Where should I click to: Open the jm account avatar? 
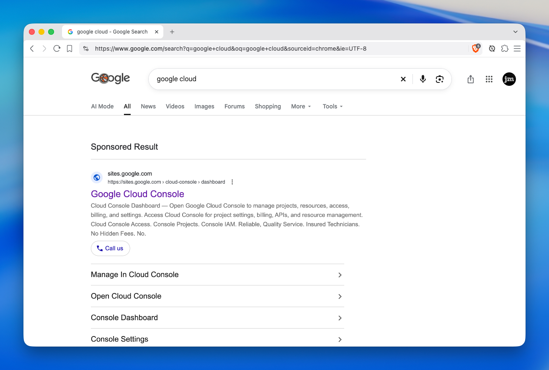pyautogui.click(x=509, y=79)
